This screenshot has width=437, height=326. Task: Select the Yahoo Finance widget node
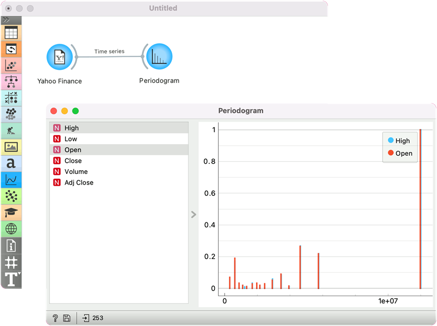click(x=60, y=57)
